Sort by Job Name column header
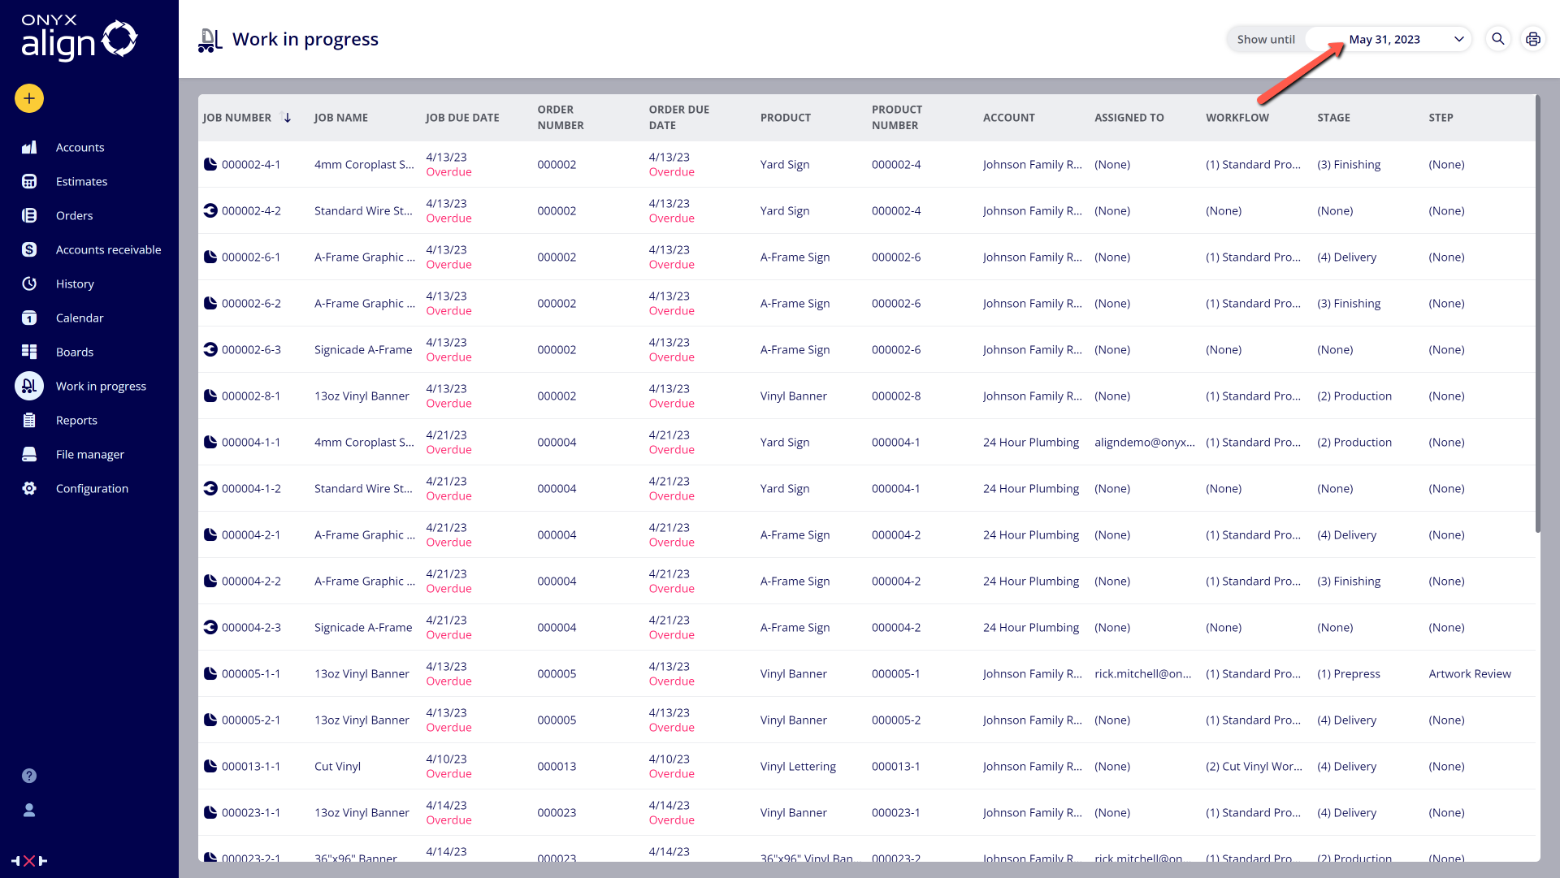Image resolution: width=1560 pixels, height=878 pixels. (341, 118)
